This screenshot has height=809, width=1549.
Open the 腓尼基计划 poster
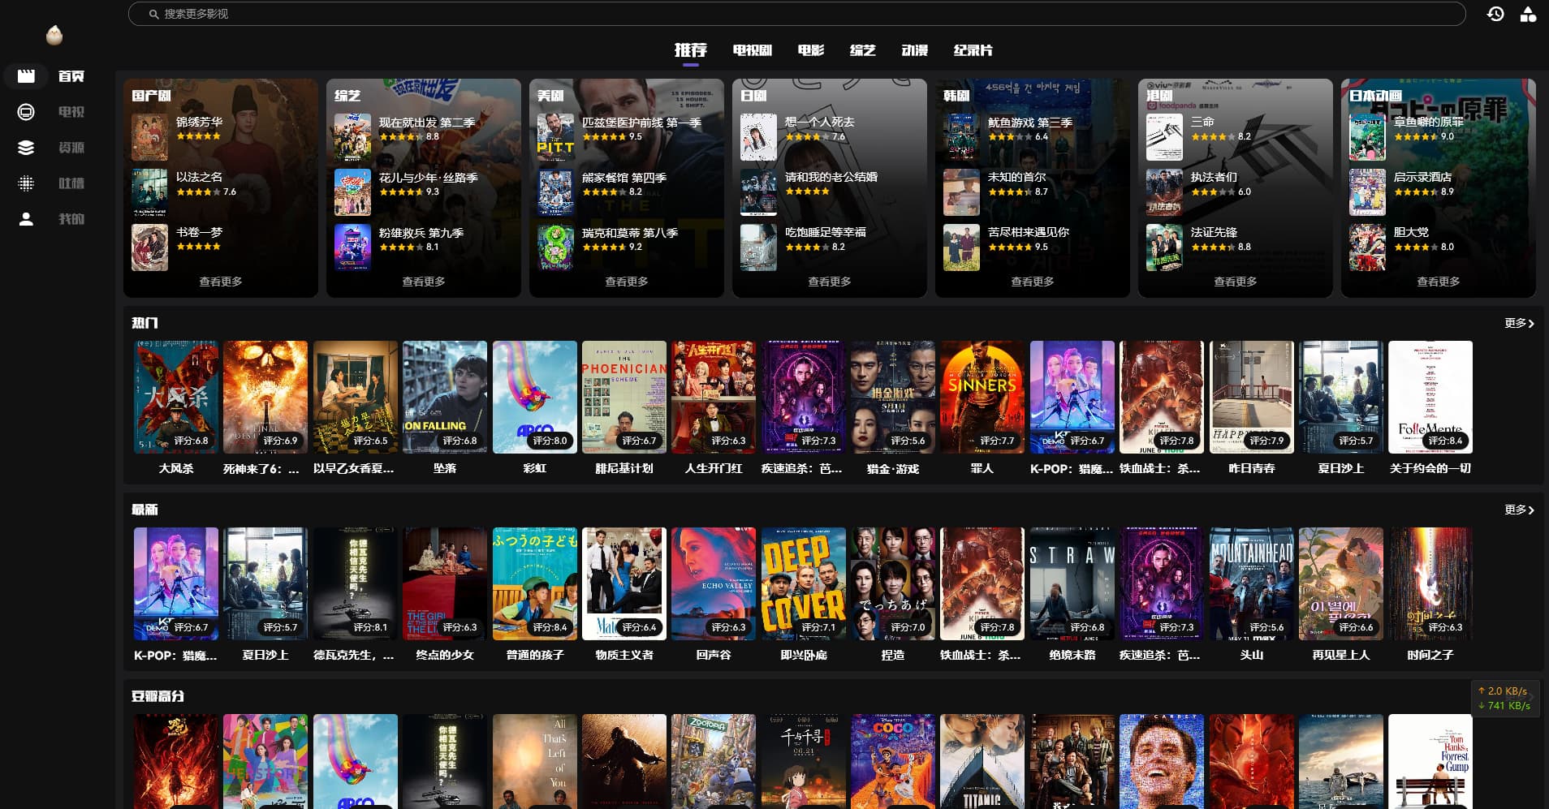pos(624,397)
